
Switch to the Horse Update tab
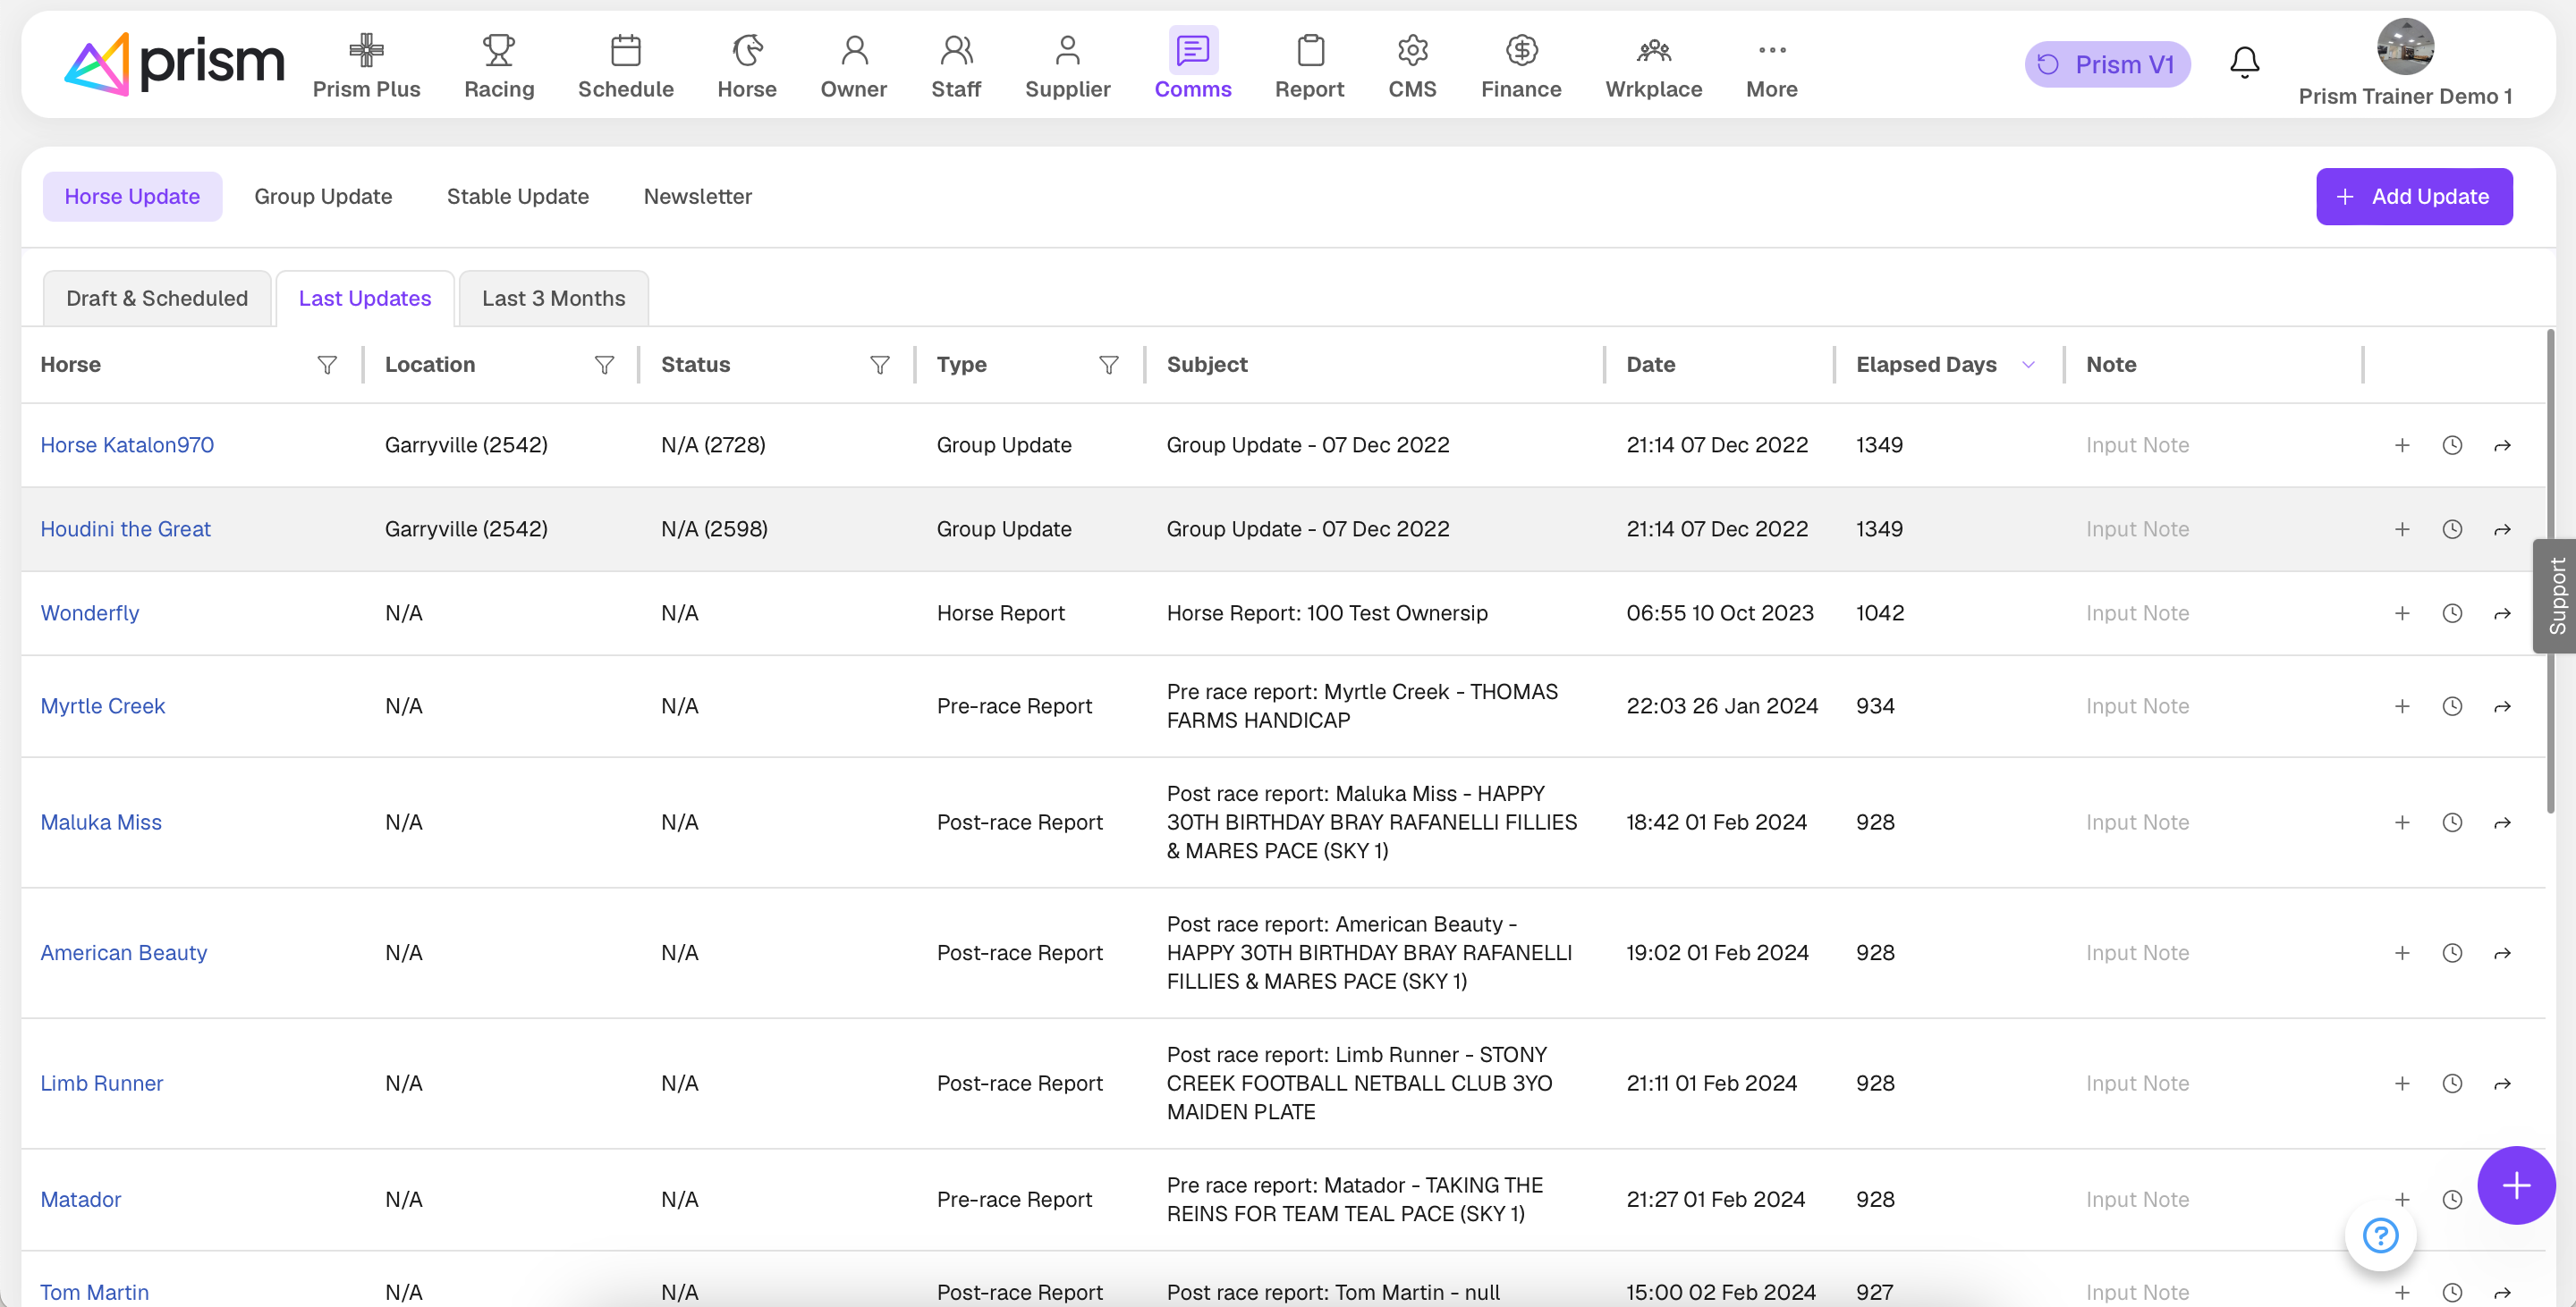pyautogui.click(x=132, y=197)
